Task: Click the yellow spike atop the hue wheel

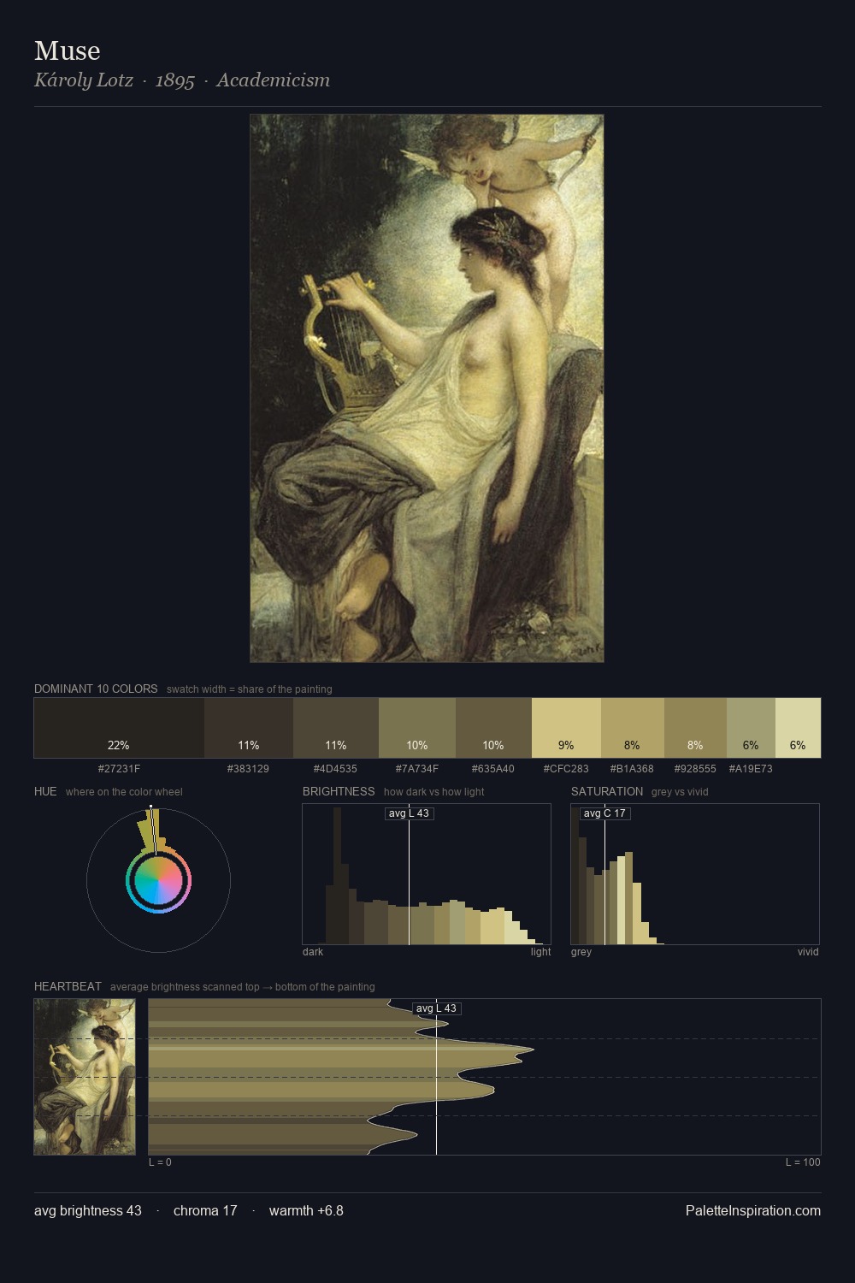Action: coord(150,828)
